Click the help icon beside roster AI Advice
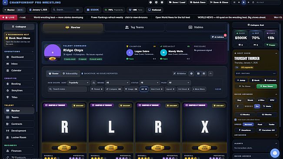 [191, 73]
